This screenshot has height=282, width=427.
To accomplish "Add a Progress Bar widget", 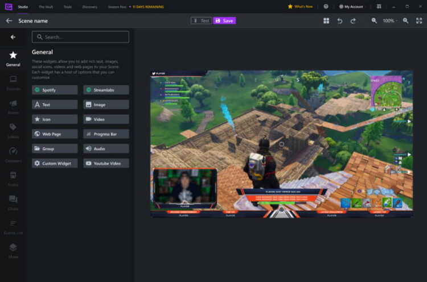I will 106,134.
